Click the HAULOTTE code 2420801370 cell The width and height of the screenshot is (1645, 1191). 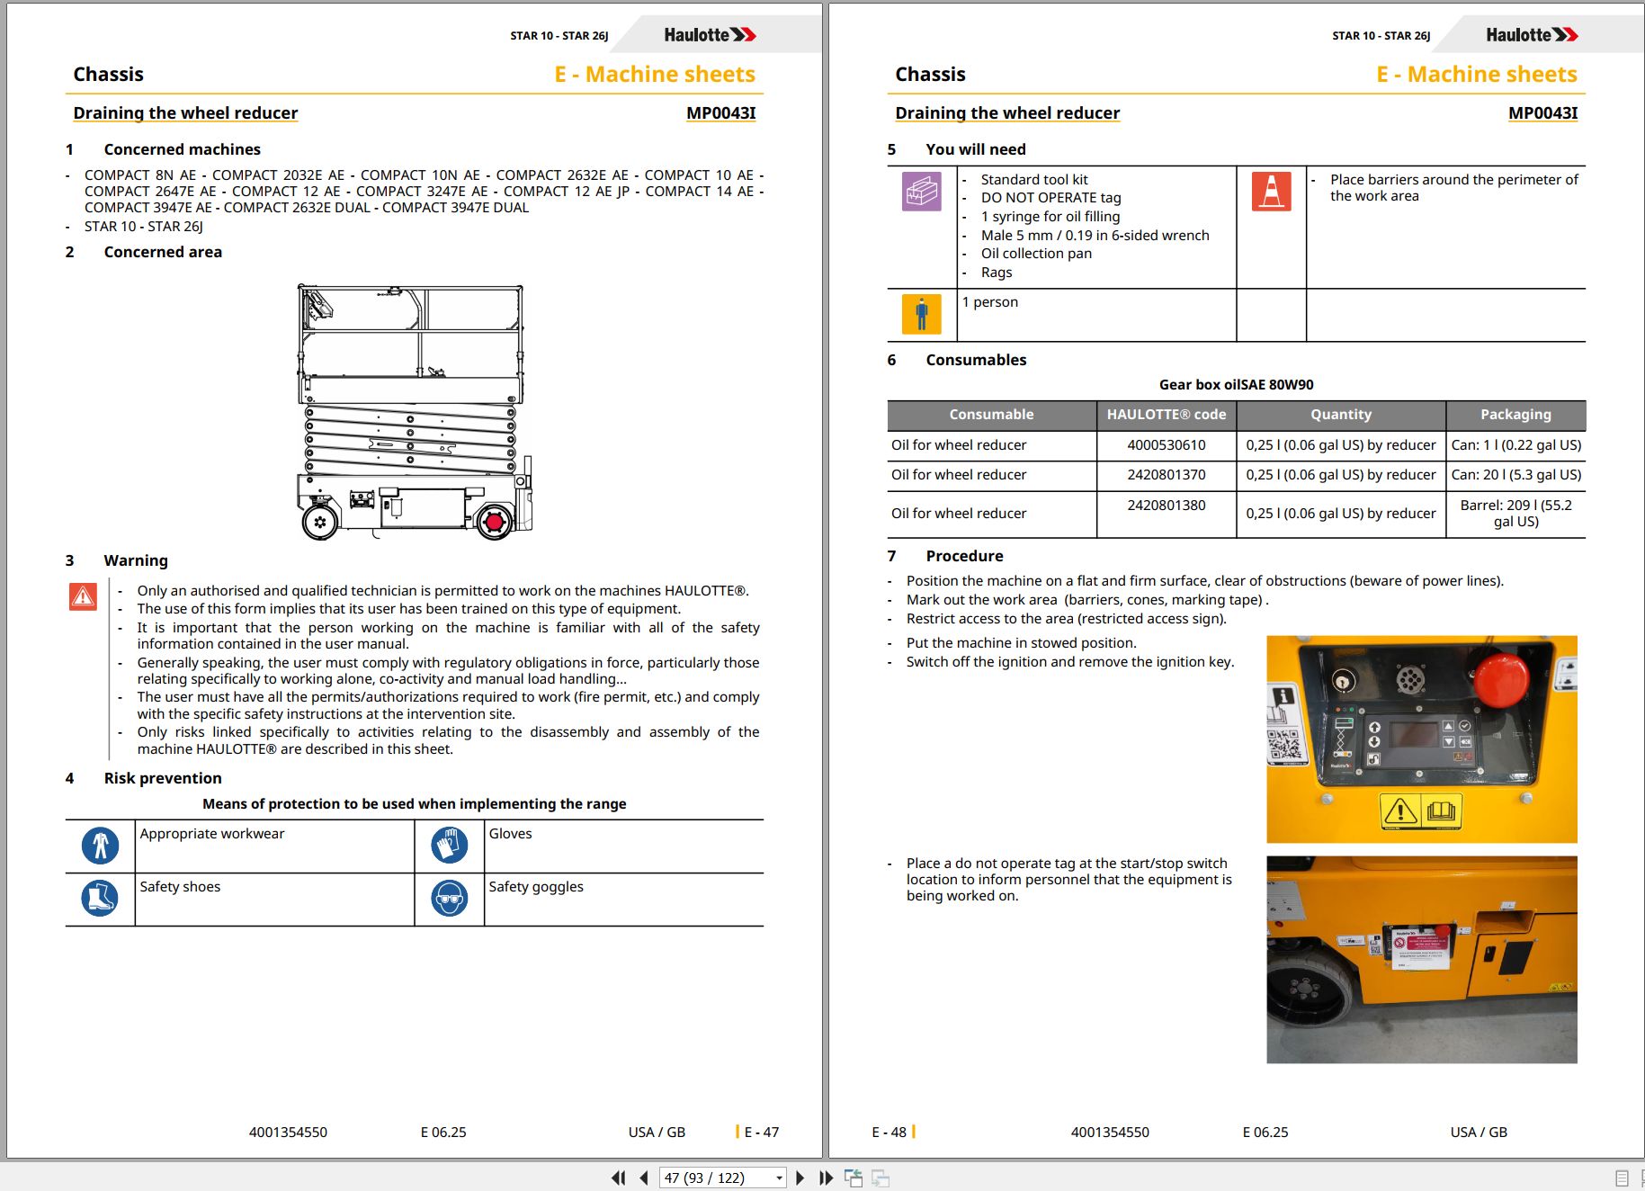pos(1167,475)
